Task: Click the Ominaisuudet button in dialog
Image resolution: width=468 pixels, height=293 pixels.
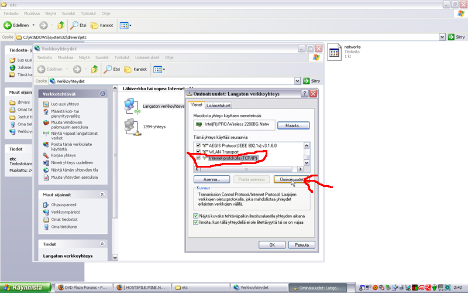Action: click(291, 179)
